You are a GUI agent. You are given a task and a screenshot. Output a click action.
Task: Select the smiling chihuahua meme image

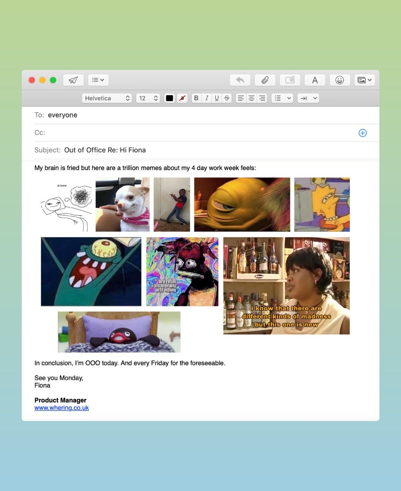point(123,205)
